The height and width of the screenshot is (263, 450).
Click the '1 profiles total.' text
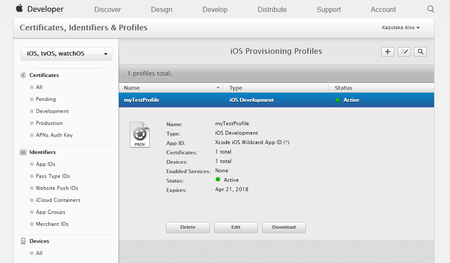tap(150, 74)
